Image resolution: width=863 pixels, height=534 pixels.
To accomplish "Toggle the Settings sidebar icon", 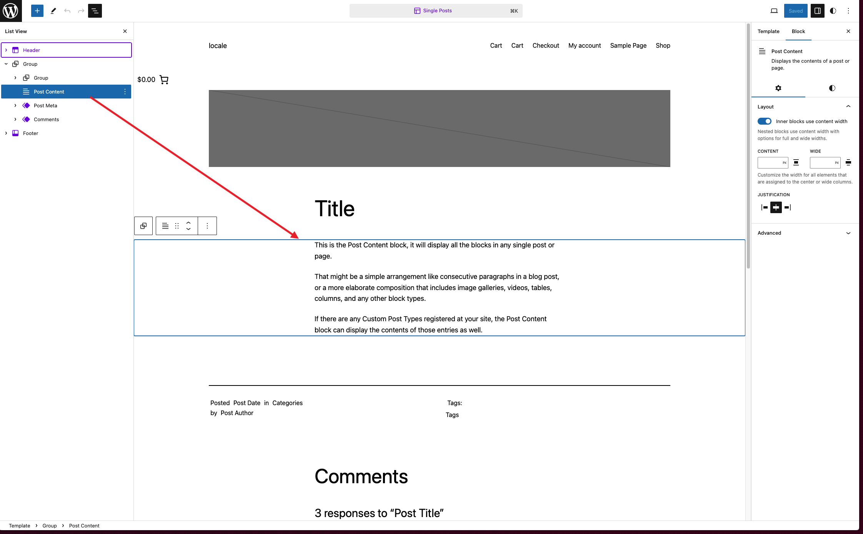I will click(x=818, y=11).
